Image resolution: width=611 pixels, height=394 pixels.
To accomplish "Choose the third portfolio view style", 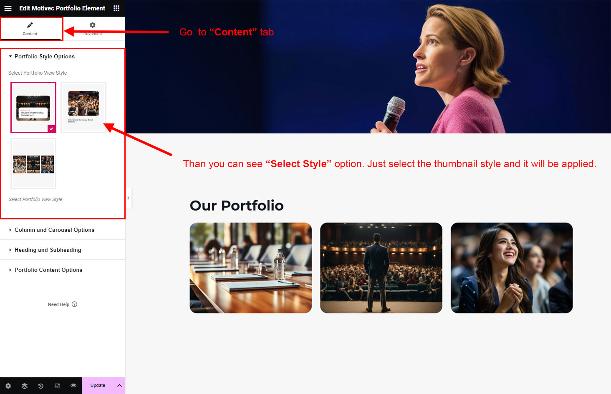I will (x=33, y=164).
